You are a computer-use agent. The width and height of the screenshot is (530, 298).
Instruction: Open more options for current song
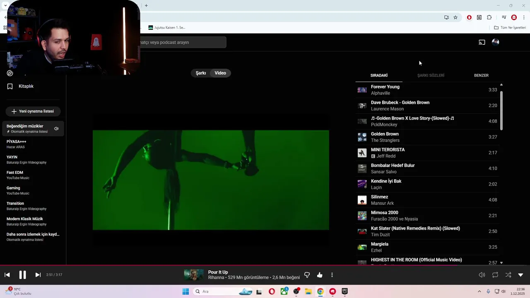332,275
